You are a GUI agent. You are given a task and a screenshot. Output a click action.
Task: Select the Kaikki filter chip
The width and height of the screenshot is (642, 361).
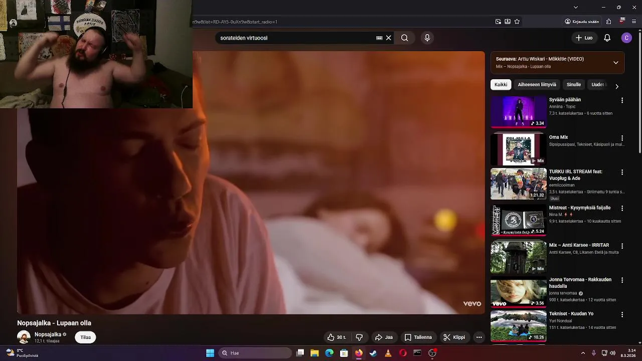coord(501,85)
